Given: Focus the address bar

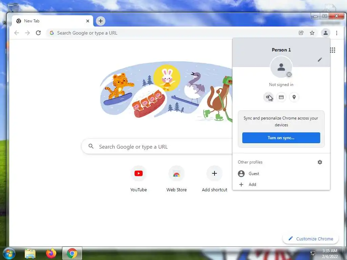Looking at the screenshot, I should coord(172,33).
